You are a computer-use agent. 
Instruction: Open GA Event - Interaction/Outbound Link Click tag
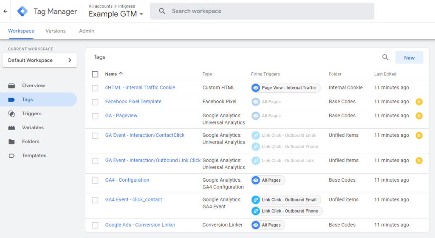153,161
